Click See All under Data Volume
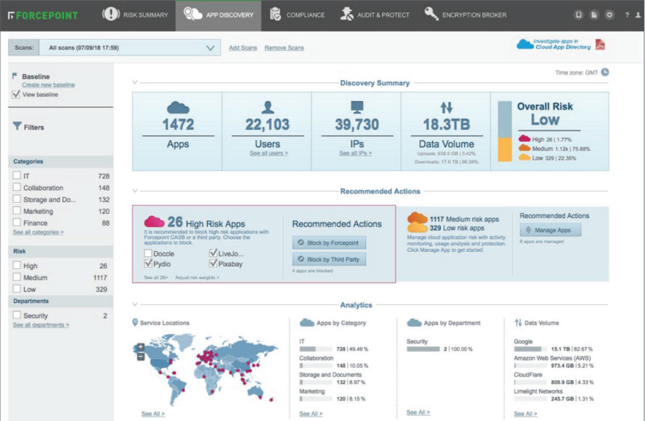Viewport: 645px width, 421px height. coord(525,414)
